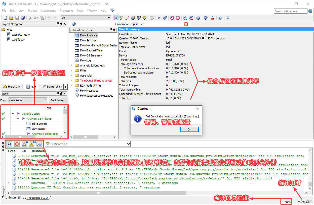The height and width of the screenshot is (205, 314).
Task: Collapse the Compile Design task
Action: pos(13,114)
